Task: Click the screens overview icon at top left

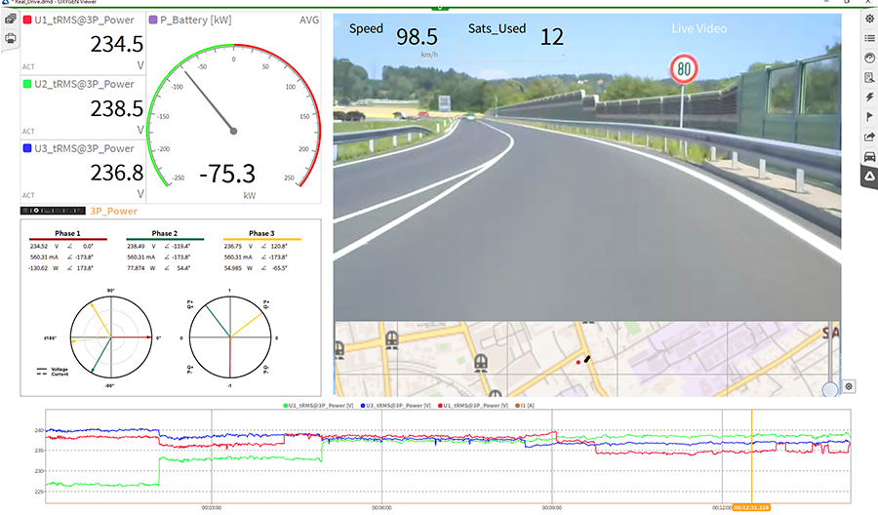Action: [9, 19]
